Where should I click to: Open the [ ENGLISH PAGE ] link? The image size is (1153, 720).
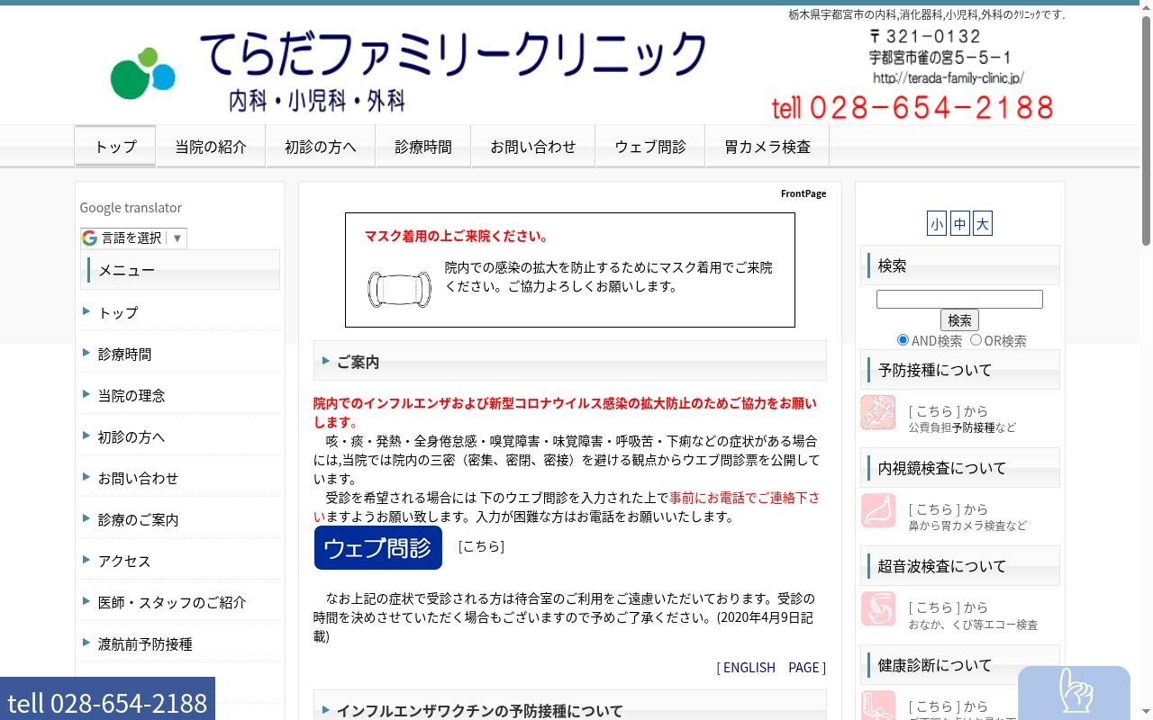pyautogui.click(x=771, y=667)
